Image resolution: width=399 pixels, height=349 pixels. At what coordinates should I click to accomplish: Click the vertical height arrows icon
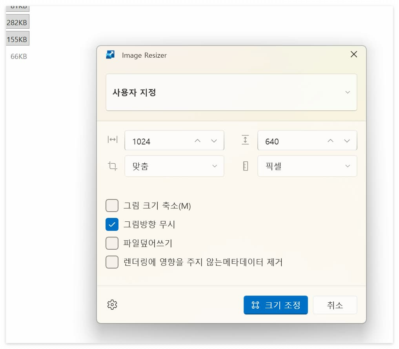point(246,139)
